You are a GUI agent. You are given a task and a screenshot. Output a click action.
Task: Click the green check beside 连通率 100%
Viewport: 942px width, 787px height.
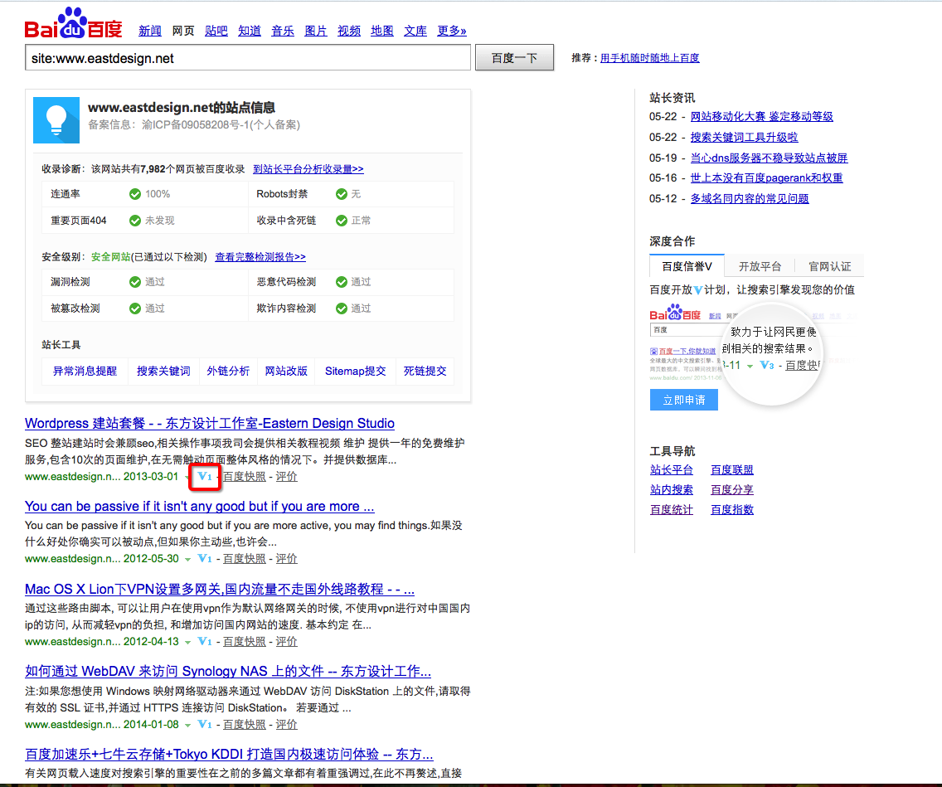(135, 194)
